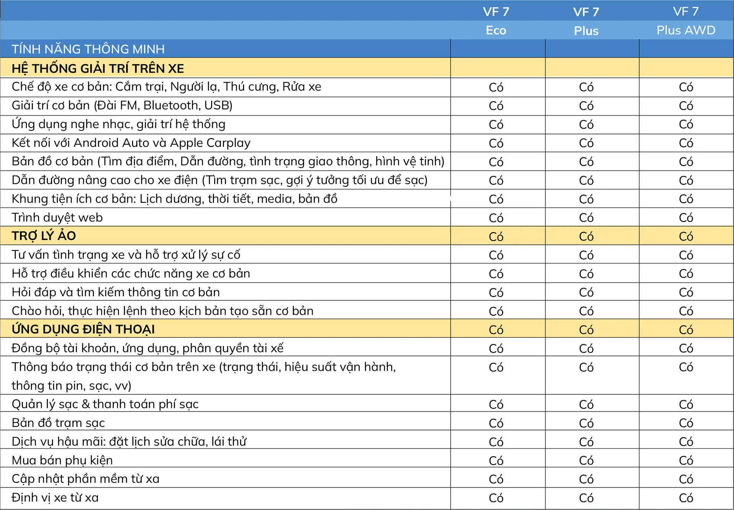The image size is (734, 510).
Task: Click Kết nối với Android Auto và Apple Carplay
Action: tap(131, 143)
